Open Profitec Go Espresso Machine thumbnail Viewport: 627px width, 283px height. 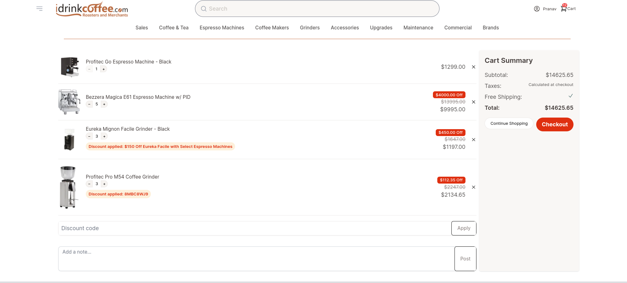70,67
